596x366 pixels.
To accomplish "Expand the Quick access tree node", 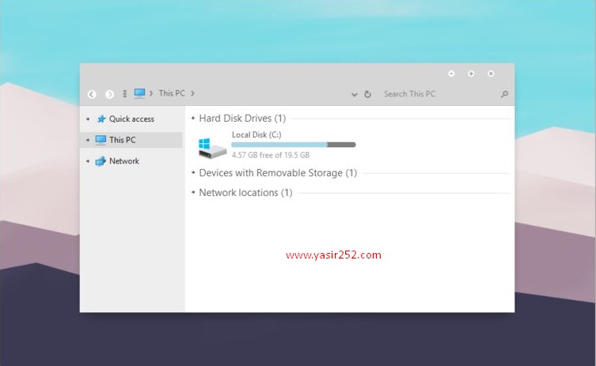I will (x=88, y=119).
